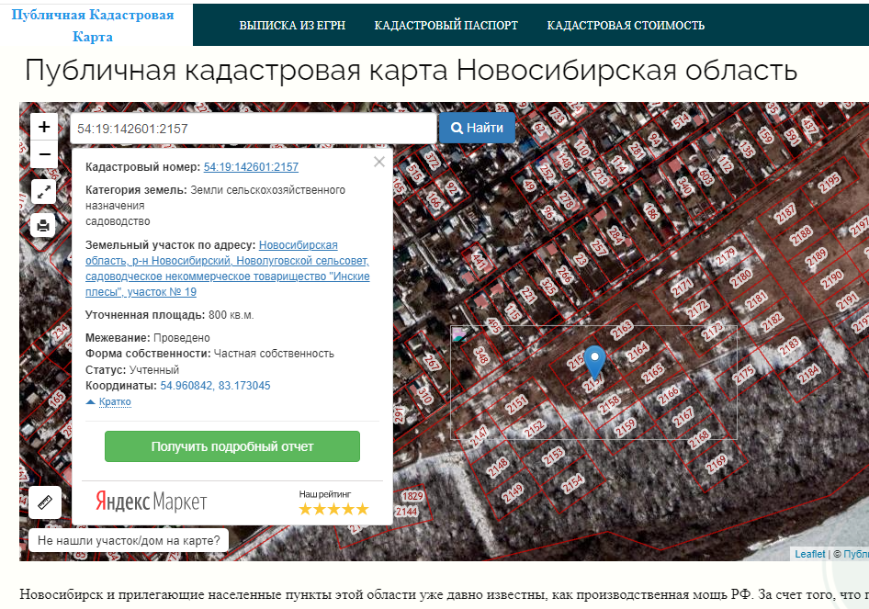Zoom out the map with minus button
This screenshot has height=609, width=869.
click(x=44, y=154)
